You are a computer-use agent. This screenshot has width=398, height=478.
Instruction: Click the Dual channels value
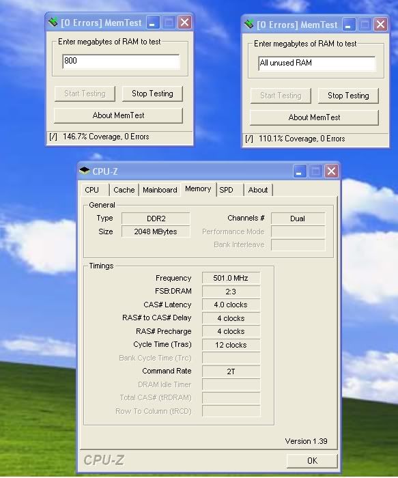(x=298, y=219)
